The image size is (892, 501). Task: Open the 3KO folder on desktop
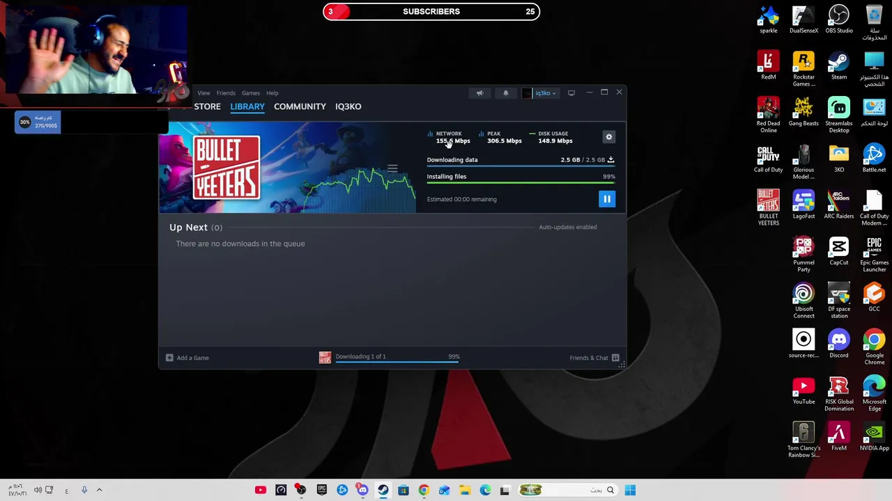(839, 159)
